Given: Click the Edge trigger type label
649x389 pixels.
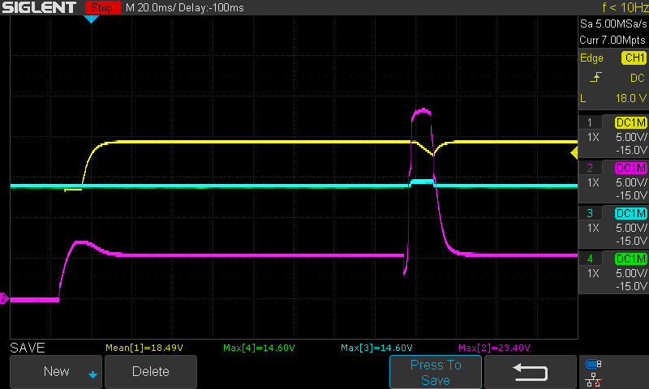Looking at the screenshot, I should (x=591, y=58).
